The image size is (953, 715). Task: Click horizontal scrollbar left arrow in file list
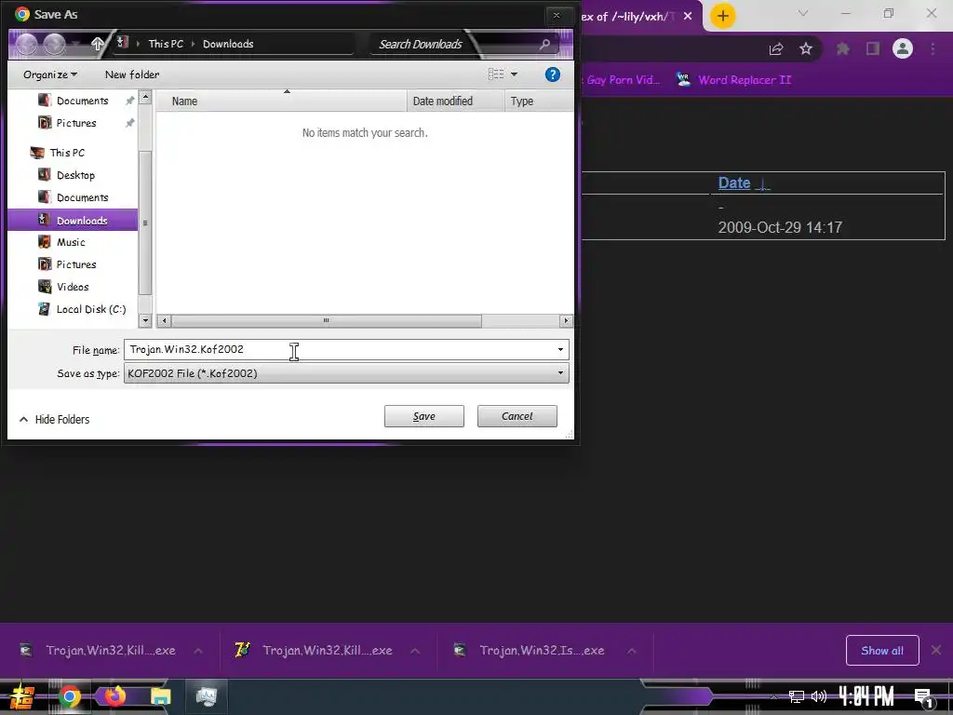164,320
